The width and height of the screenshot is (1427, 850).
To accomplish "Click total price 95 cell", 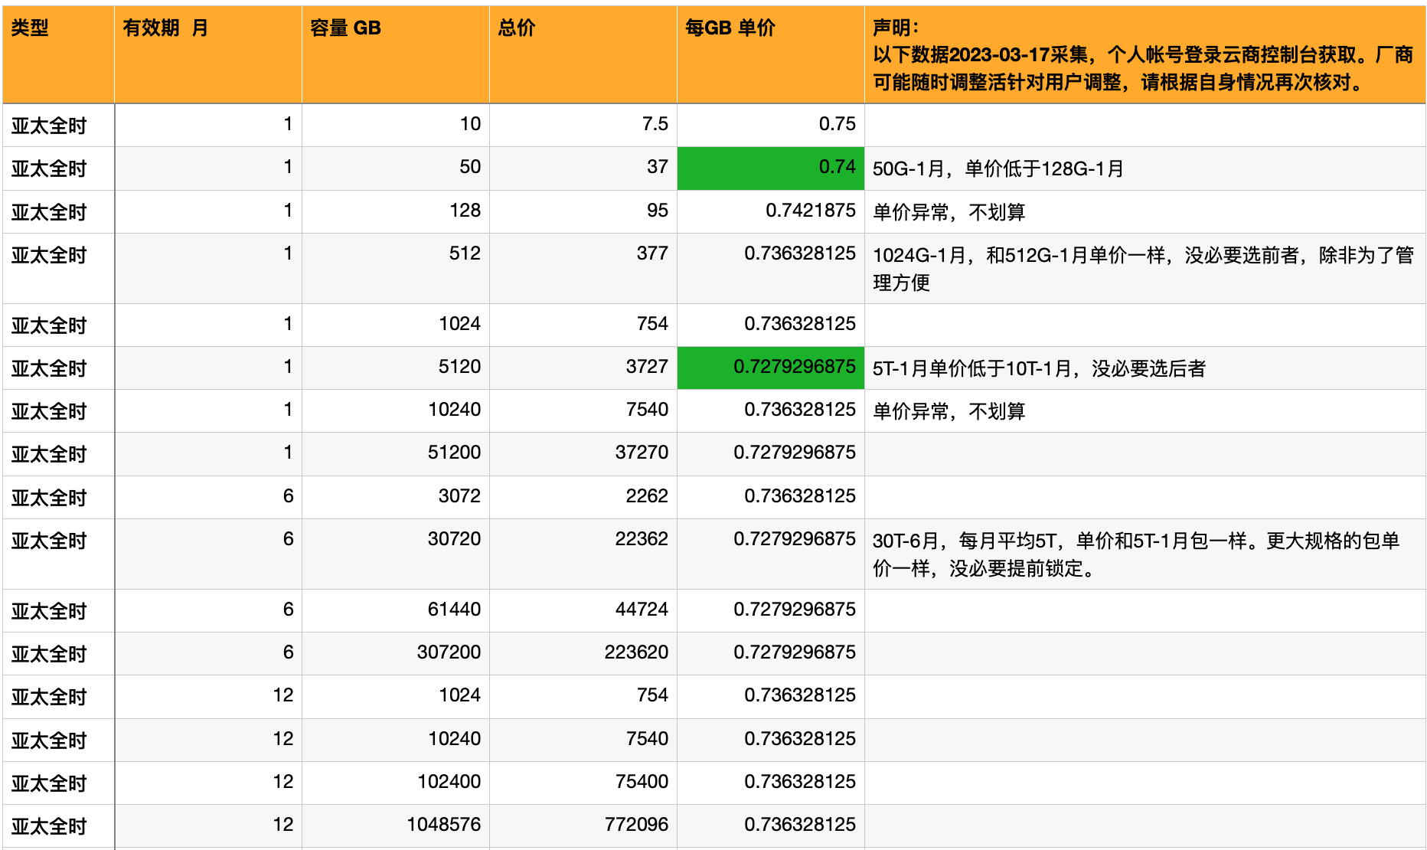I will (583, 211).
